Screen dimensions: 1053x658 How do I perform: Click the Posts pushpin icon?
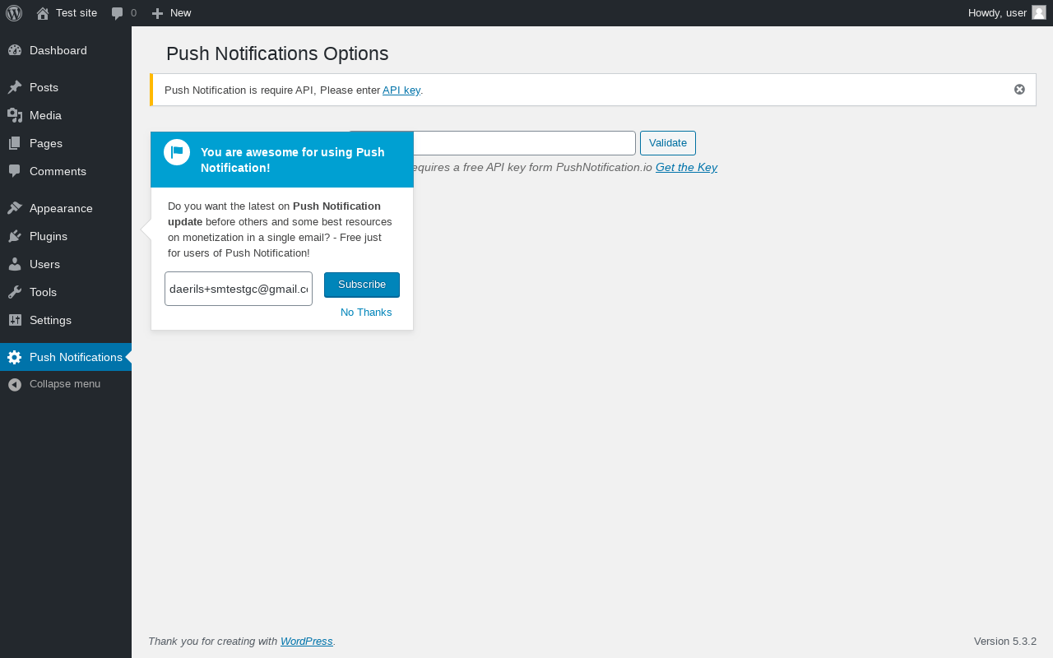pyautogui.click(x=15, y=87)
